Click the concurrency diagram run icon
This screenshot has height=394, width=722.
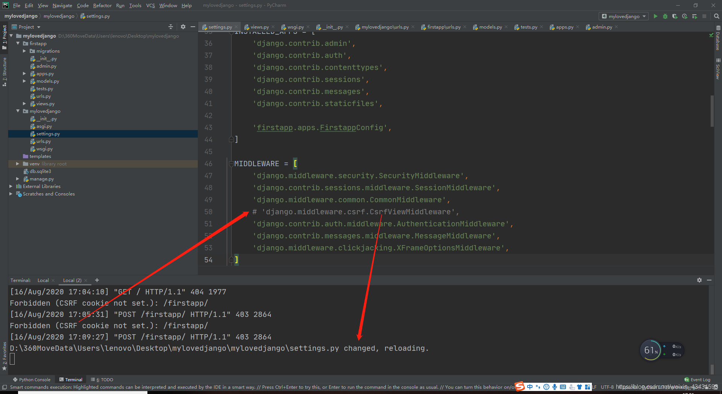click(694, 16)
